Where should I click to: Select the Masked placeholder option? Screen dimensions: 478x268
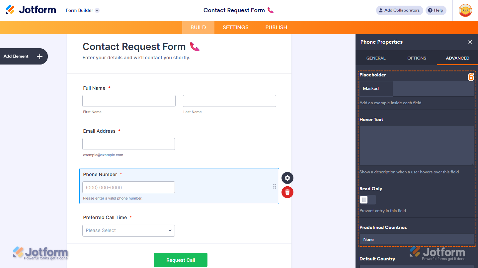click(x=375, y=88)
